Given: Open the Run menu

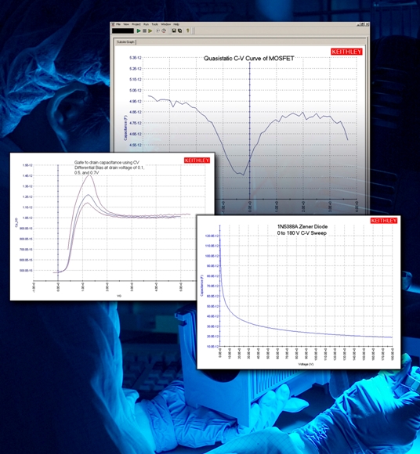Looking at the screenshot, I should pos(146,24).
